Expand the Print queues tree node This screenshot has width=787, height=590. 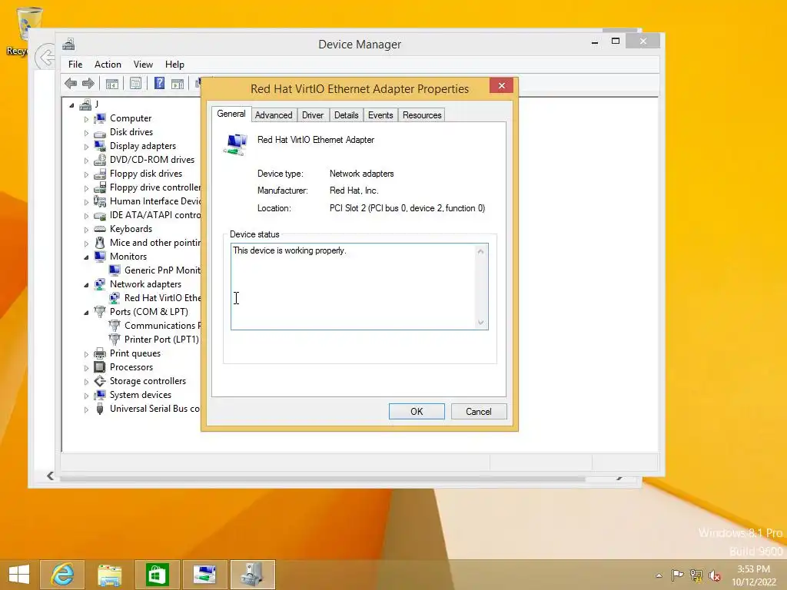coord(86,353)
